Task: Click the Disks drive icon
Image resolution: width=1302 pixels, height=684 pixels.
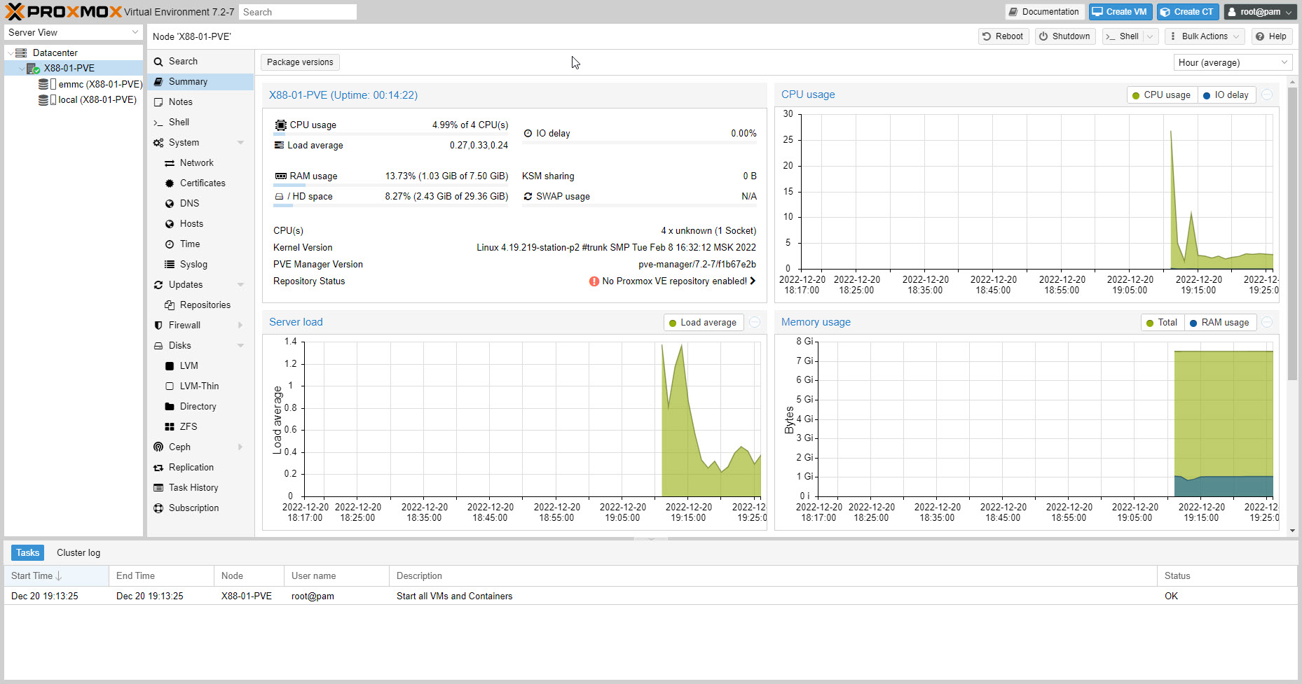Action: pos(158,346)
